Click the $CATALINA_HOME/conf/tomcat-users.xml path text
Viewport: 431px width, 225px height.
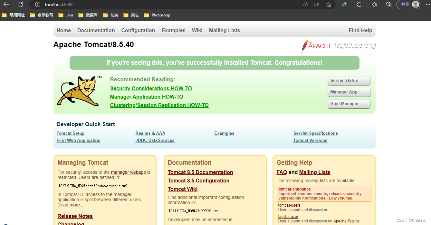pyautogui.click(x=93, y=186)
